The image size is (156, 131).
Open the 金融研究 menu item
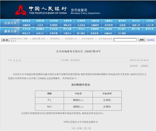click(95, 25)
